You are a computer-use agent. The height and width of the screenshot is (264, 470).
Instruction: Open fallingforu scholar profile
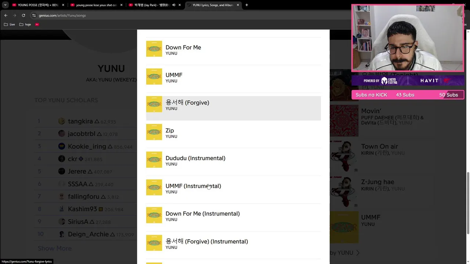(84, 197)
